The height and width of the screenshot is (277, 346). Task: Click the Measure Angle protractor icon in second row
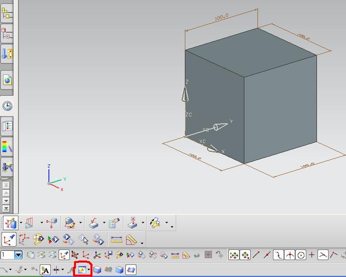pyautogui.click(x=131, y=240)
